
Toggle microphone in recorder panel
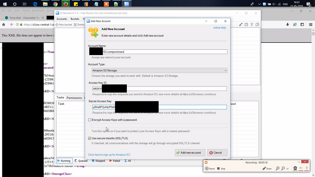pos(307,168)
